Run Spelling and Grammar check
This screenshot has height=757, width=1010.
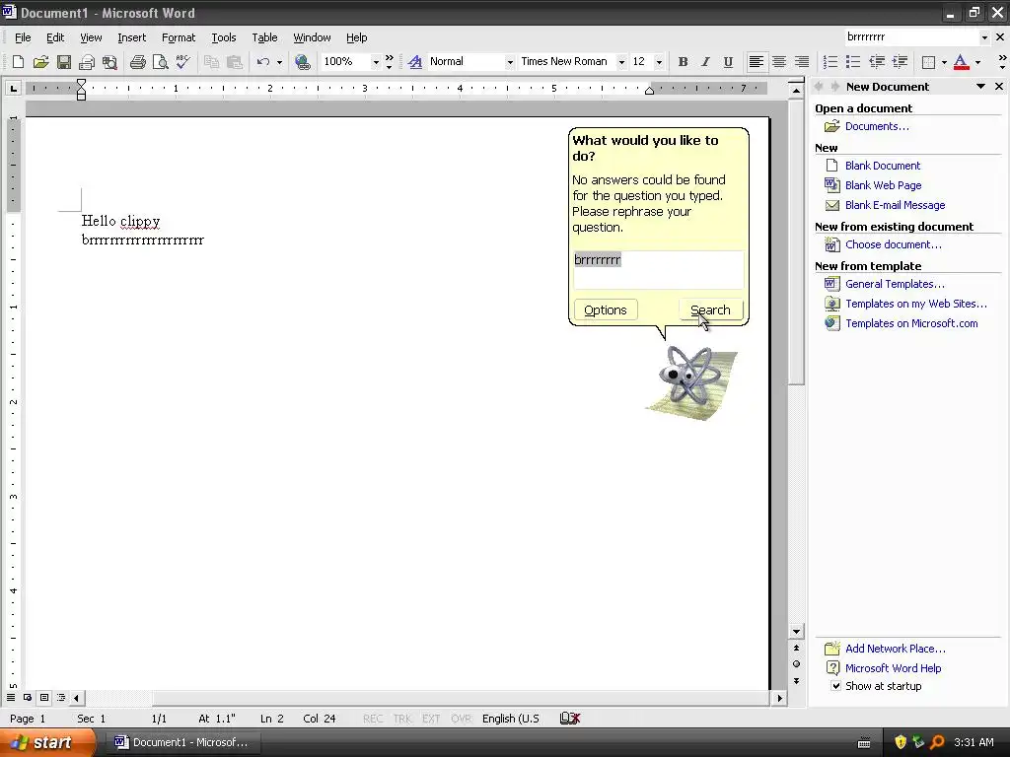click(x=182, y=62)
